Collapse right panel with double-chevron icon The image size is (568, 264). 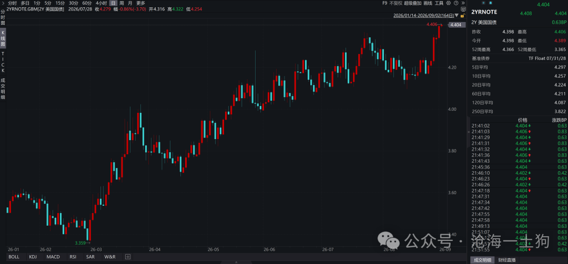(463, 3)
